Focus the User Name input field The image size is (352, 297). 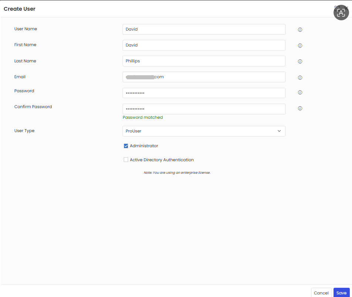coord(204,30)
